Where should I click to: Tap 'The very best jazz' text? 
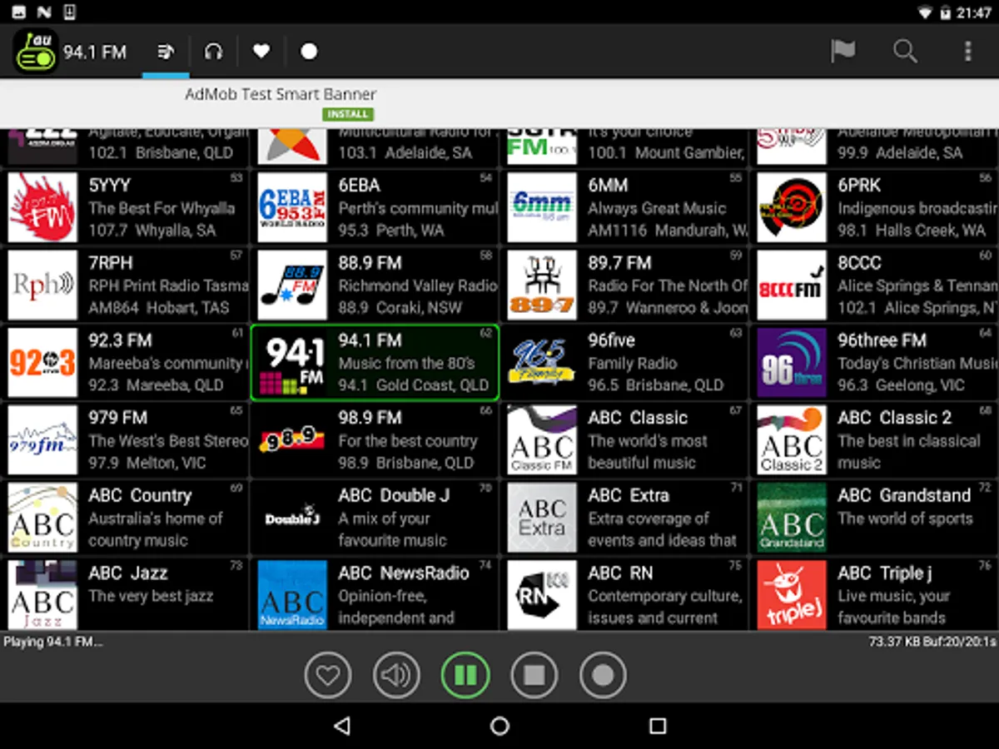click(151, 596)
